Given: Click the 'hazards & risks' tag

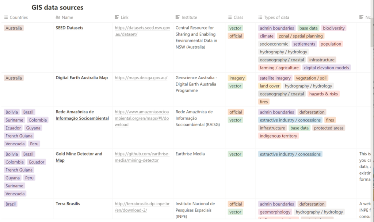Looking at the screenshot, I should pyautogui.click(x=324, y=94).
